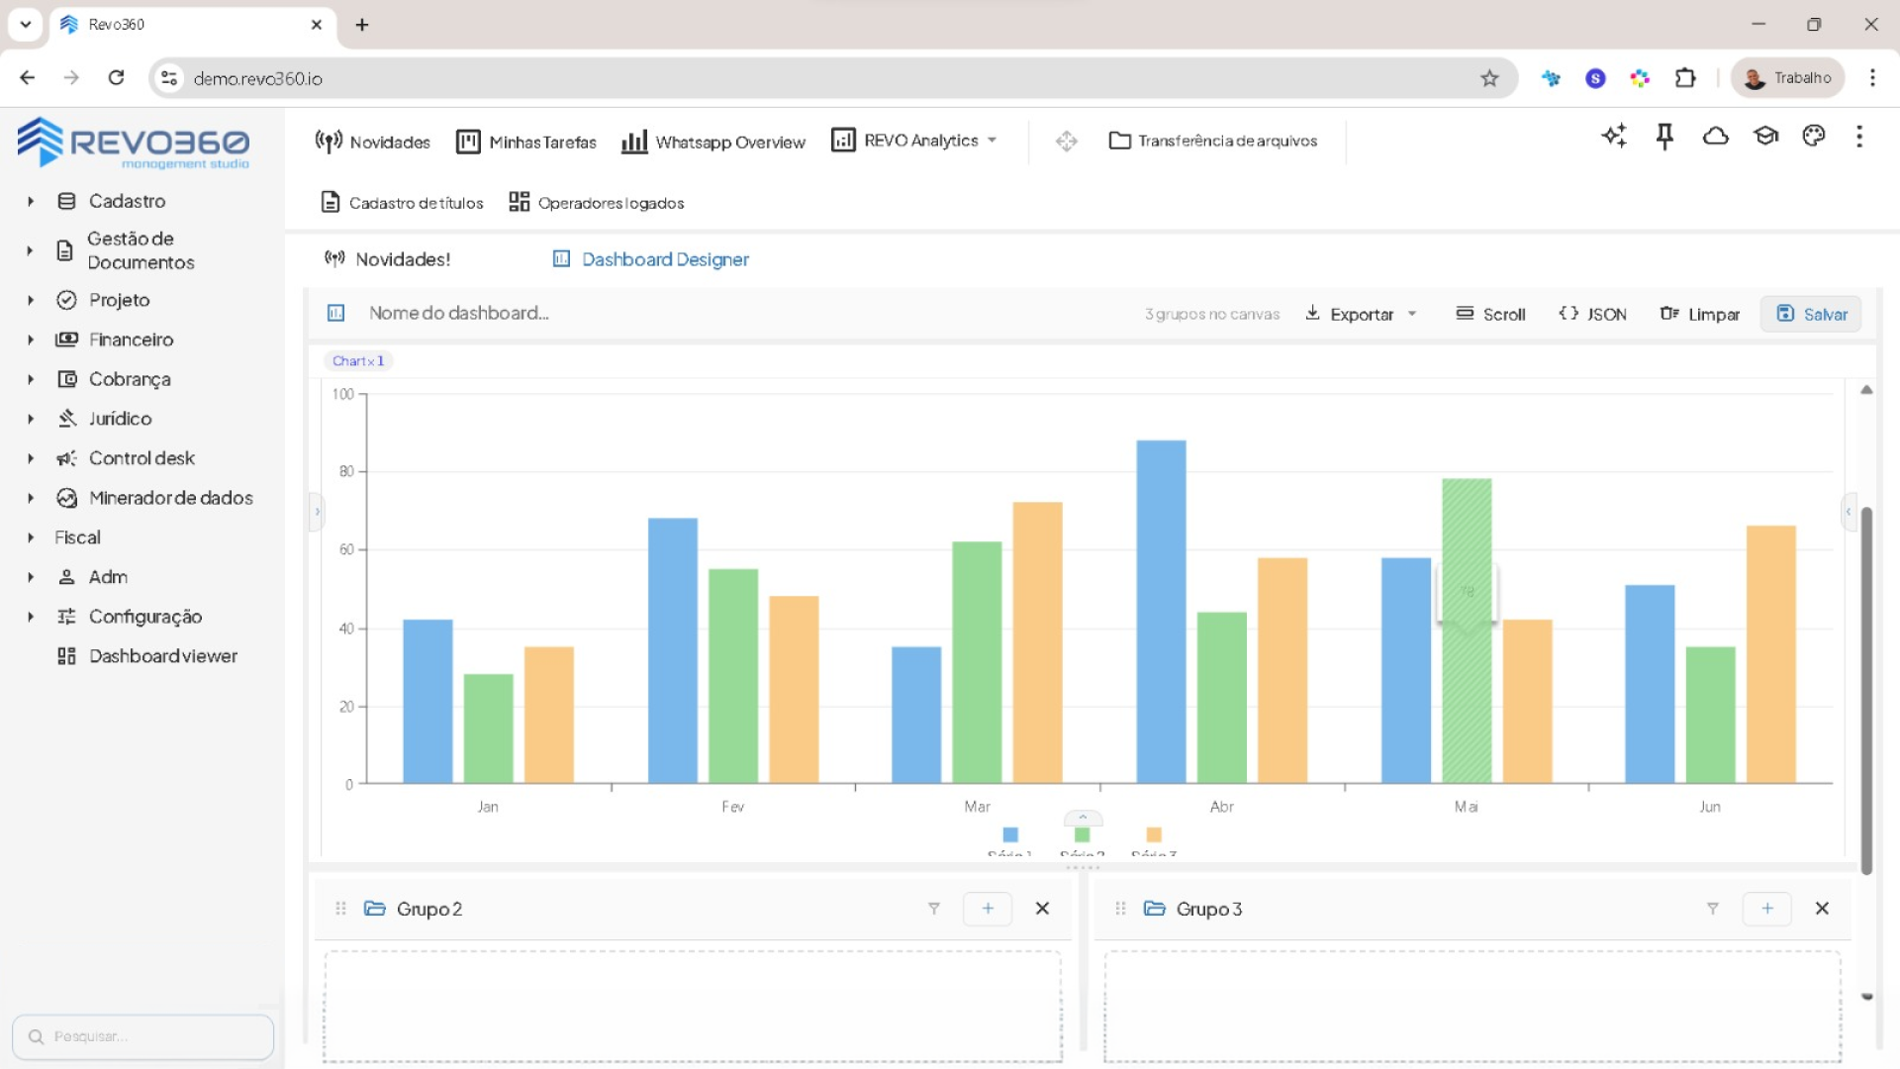
Task: Remove the Grupo 2 panel
Action: coord(1042,909)
